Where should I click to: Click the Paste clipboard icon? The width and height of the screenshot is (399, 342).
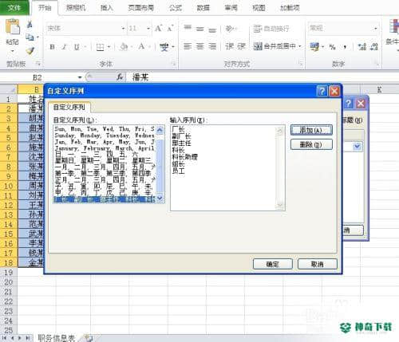tap(13, 26)
